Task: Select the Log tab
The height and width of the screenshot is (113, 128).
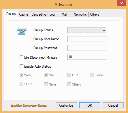Action: pos(54,14)
